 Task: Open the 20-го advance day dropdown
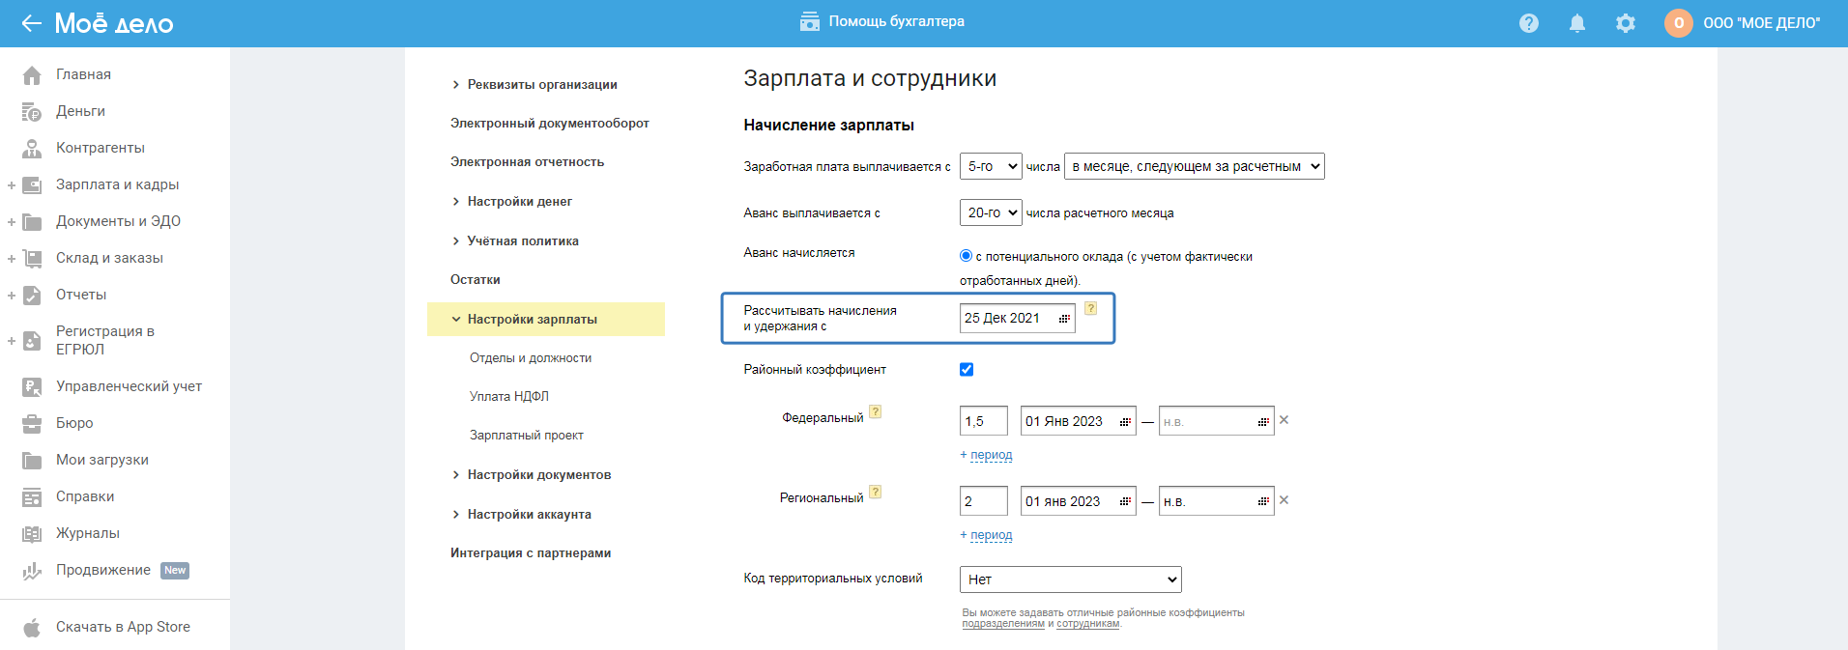click(x=990, y=212)
